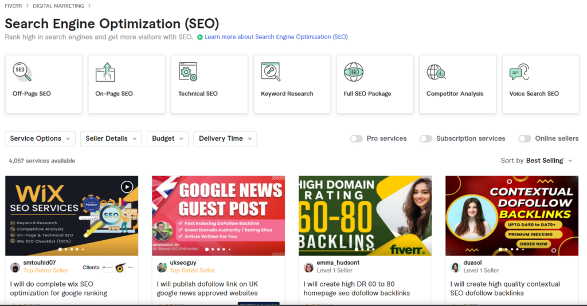The height and width of the screenshot is (306, 587).
Task: Open smtouhid07 seller profile name
Action: (x=40, y=263)
